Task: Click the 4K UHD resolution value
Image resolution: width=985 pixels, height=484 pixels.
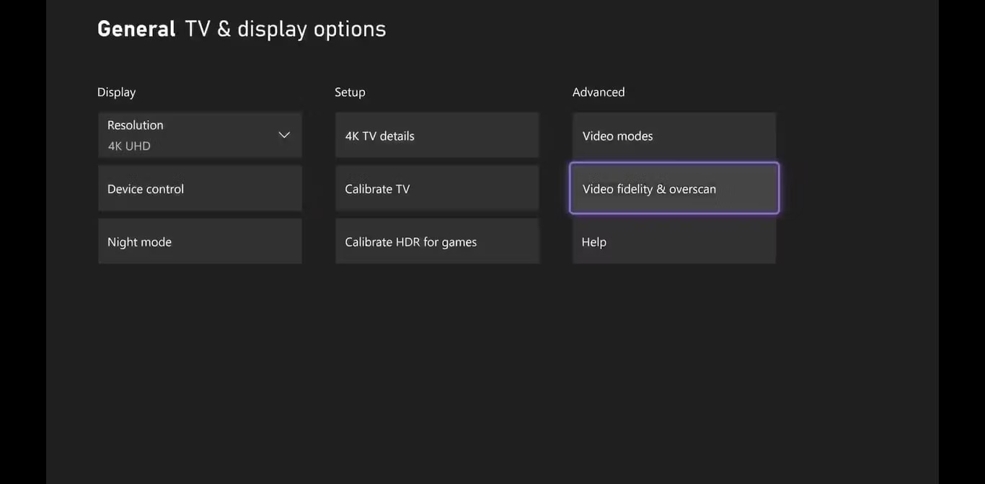Action: pyautogui.click(x=129, y=146)
